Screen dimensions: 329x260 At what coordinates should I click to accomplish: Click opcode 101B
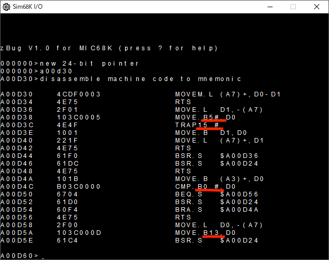click(68, 179)
